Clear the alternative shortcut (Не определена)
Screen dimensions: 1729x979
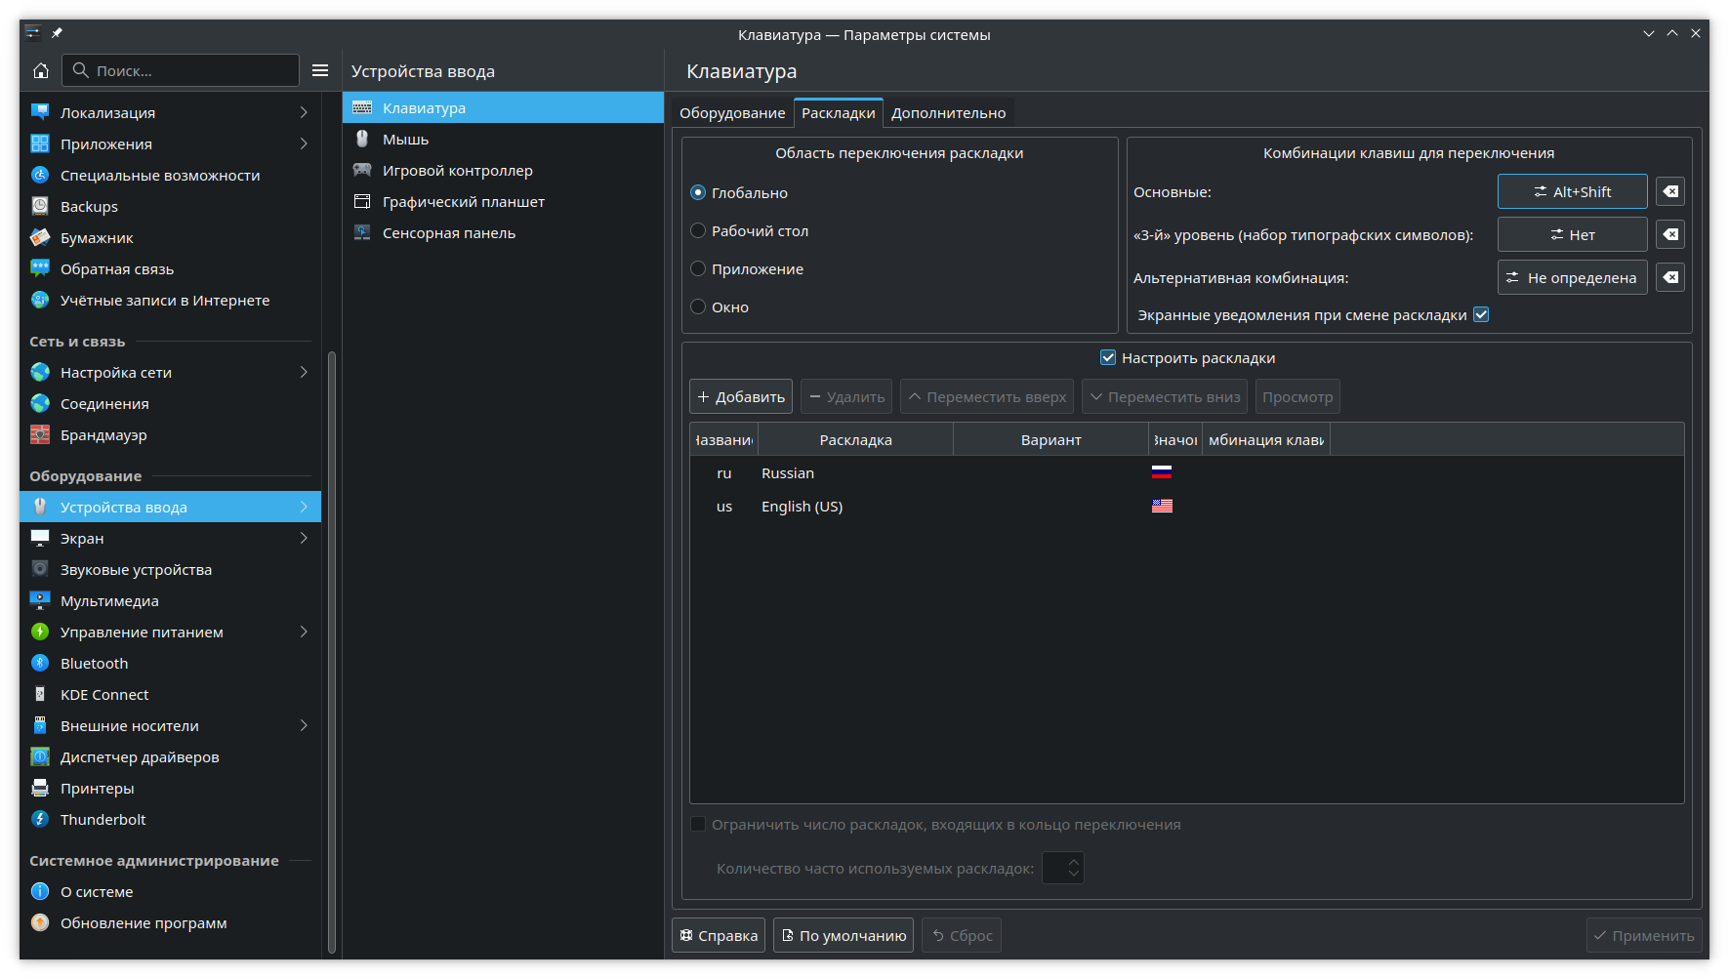(x=1670, y=277)
